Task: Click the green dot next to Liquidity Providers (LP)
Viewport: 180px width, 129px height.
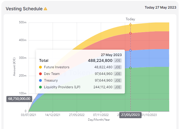Action: (40, 87)
